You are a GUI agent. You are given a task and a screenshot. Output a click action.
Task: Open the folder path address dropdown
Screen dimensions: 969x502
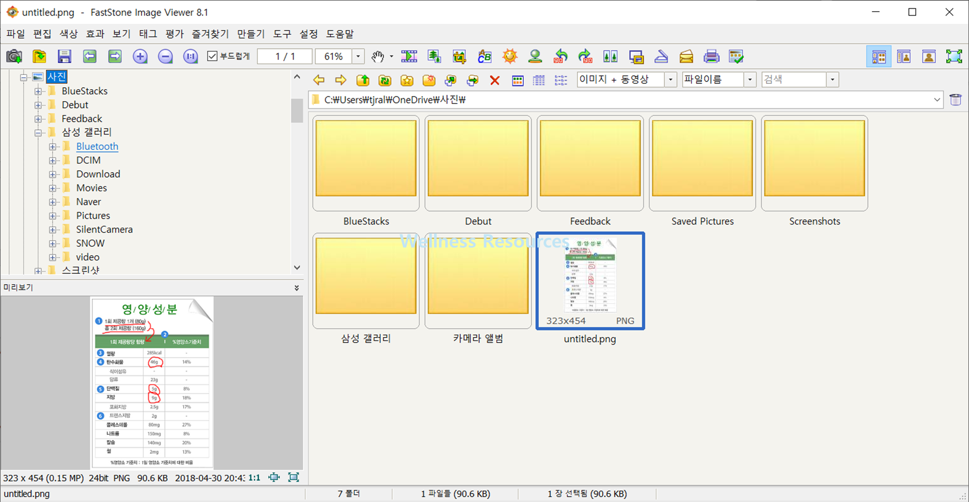(937, 100)
